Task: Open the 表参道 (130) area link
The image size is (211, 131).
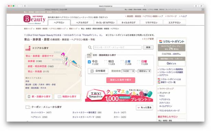Action: click(35, 61)
